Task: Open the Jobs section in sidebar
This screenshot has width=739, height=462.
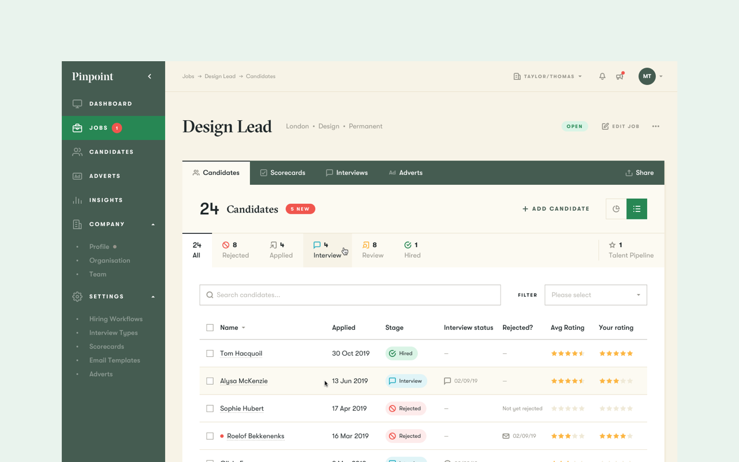Action: [113, 128]
